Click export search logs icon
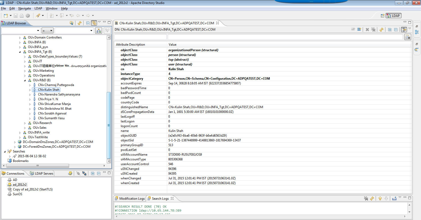 pyautogui.click(x=394, y=198)
